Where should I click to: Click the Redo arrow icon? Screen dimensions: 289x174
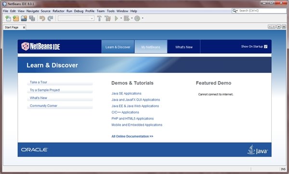[50, 18]
